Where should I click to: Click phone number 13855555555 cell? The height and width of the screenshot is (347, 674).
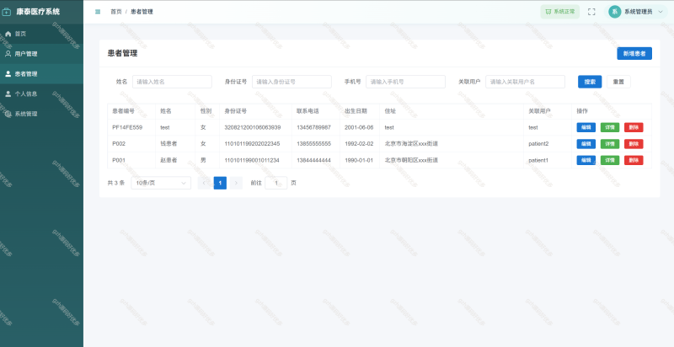coord(313,144)
